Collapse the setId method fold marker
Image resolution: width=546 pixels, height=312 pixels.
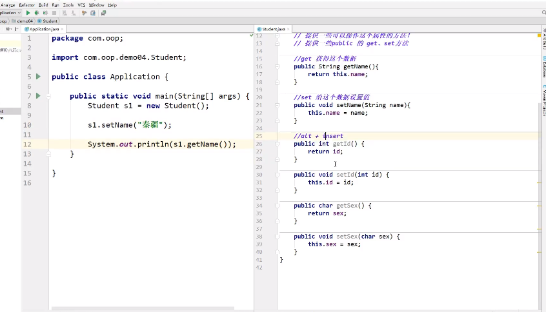pos(277,175)
